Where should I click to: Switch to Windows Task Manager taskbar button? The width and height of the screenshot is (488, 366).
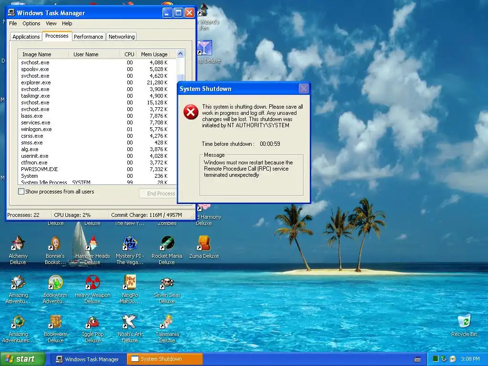tap(88, 359)
